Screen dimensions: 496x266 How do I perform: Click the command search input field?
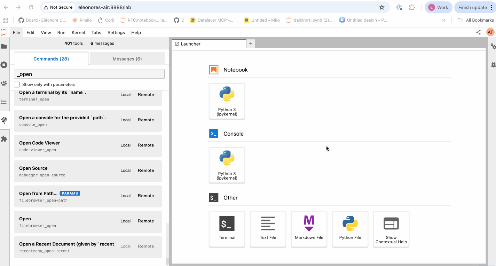coord(89,74)
